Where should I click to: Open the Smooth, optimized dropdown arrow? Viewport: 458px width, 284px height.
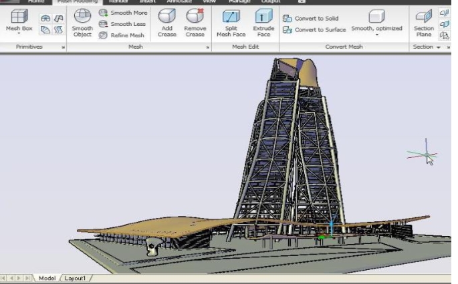(x=377, y=35)
